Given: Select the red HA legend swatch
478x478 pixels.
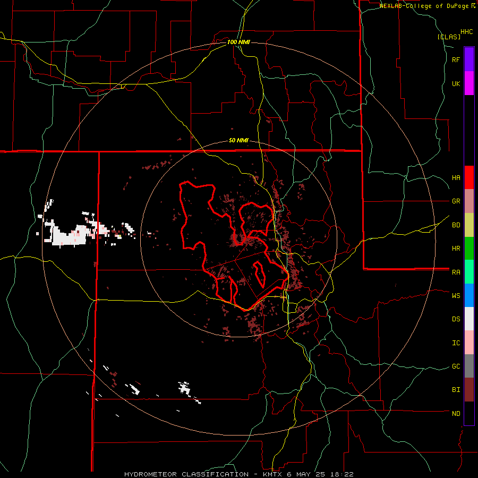Looking at the screenshot, I should (469, 177).
